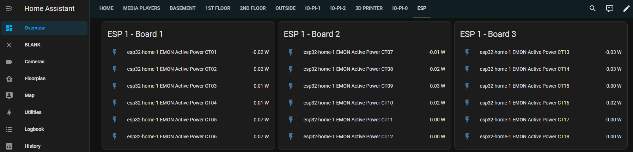Open the Map panel in the sidebar

(x=30, y=95)
